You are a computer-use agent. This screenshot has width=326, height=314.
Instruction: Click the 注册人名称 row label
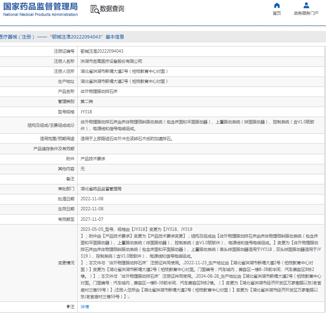click(x=64, y=61)
